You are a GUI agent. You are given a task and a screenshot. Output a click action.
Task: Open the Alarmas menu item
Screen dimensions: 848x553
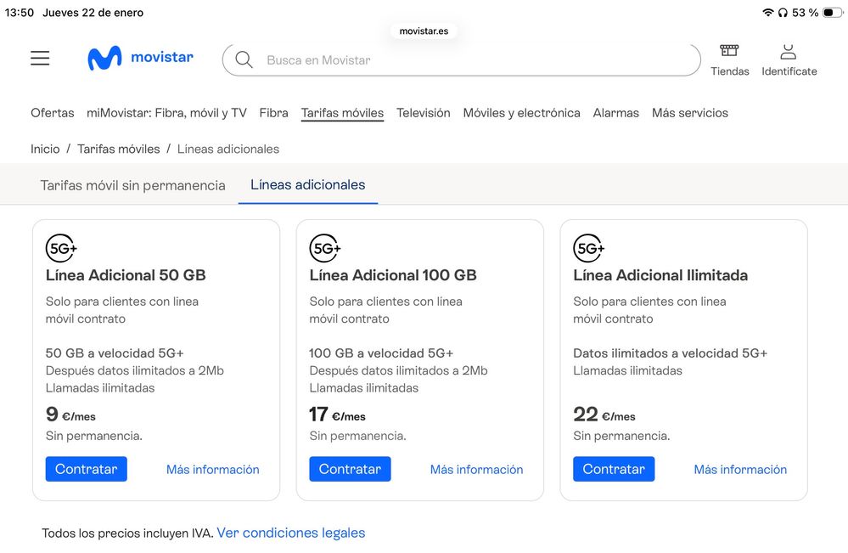pyautogui.click(x=615, y=113)
